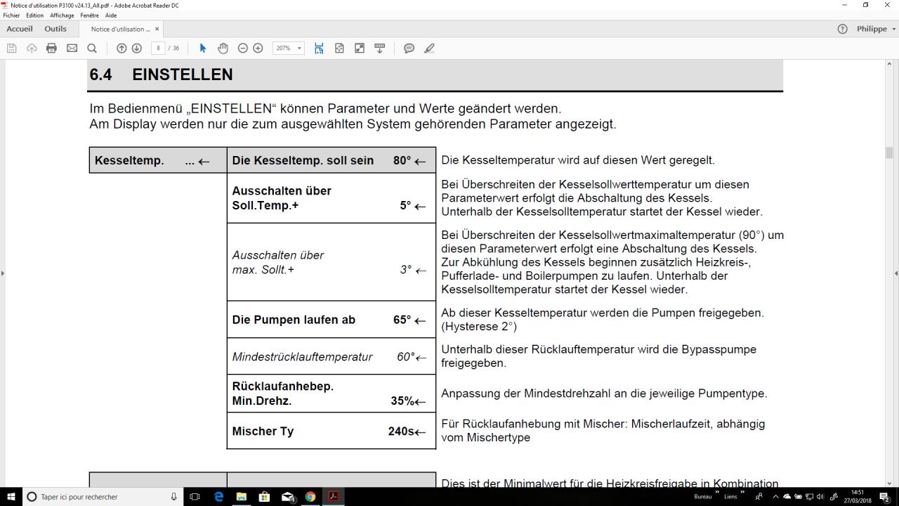The height and width of the screenshot is (506, 899).
Task: Open the Fenêtre menu
Action: (x=89, y=15)
